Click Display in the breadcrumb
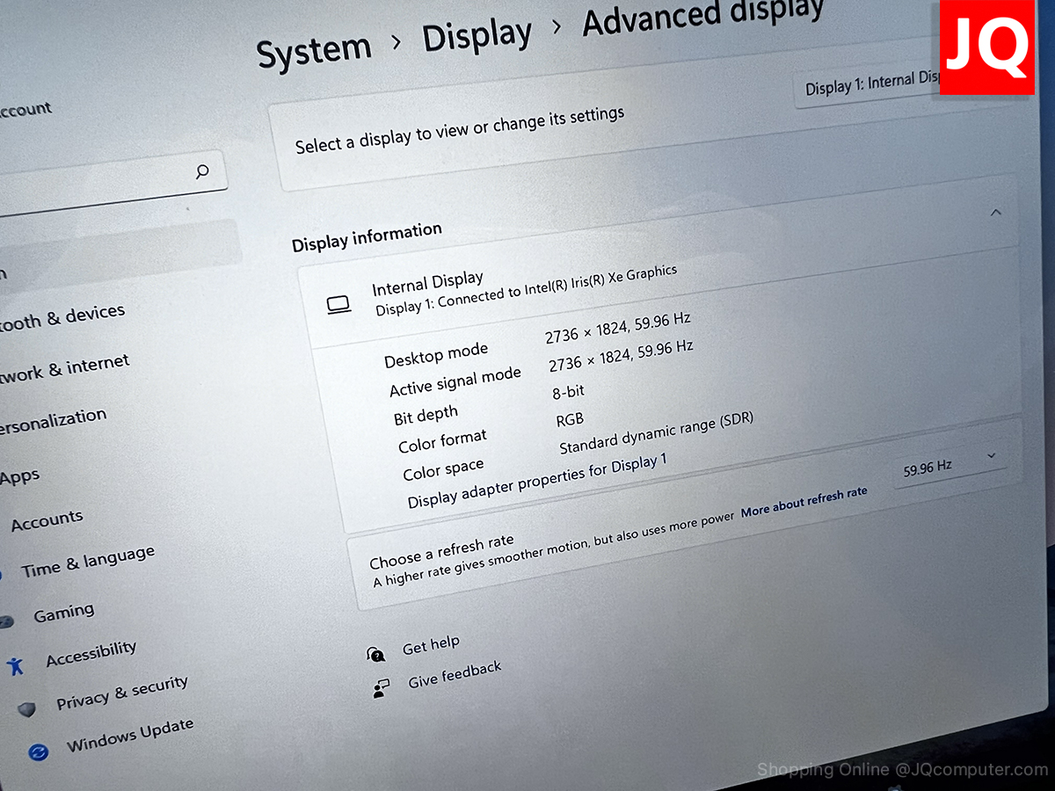The image size is (1055, 791). pyautogui.click(x=477, y=36)
